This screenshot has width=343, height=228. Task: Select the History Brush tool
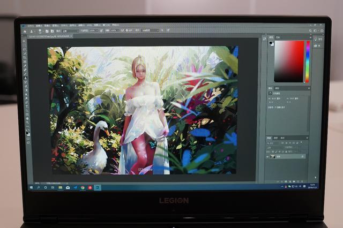click(x=26, y=82)
